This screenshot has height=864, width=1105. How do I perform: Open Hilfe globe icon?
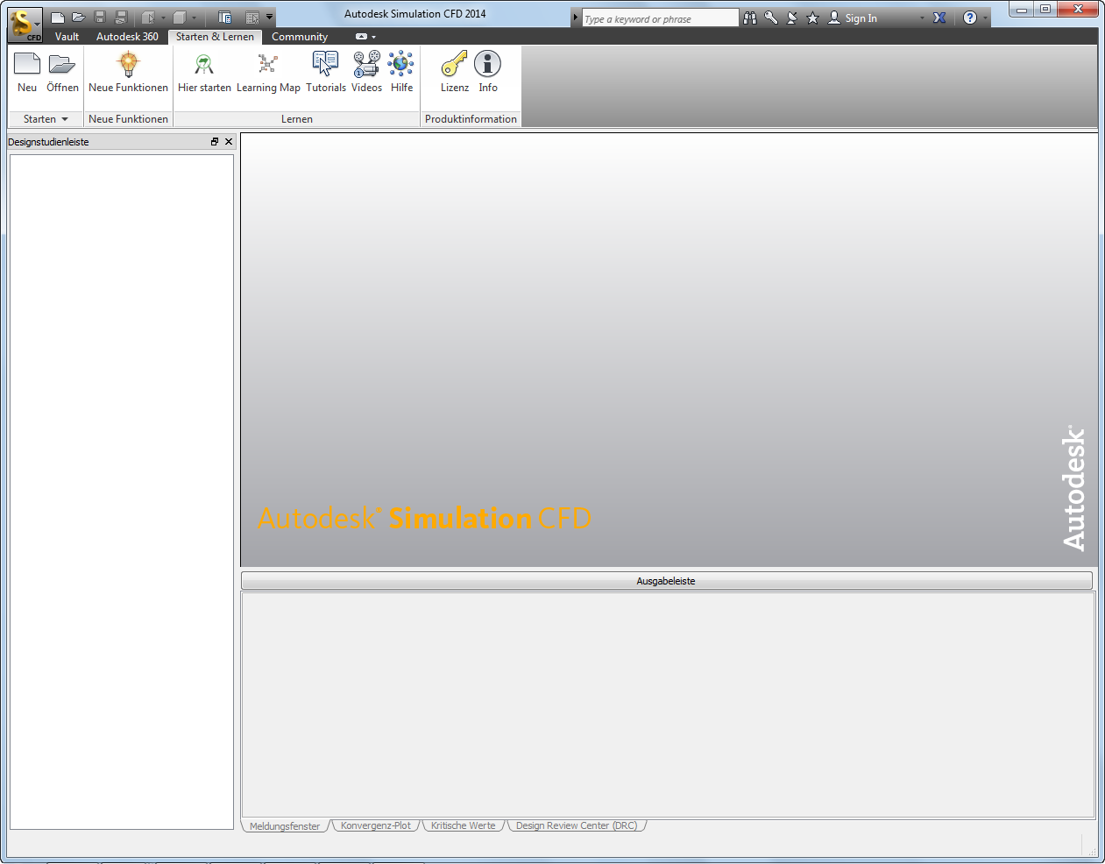[401, 65]
